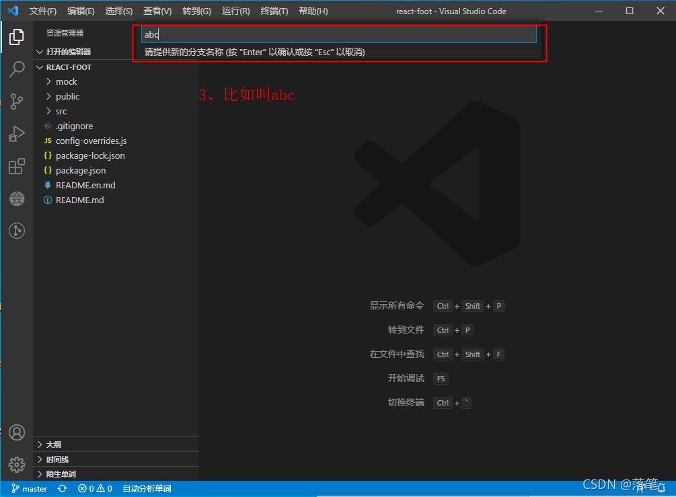Click the braces icon of package.json
Viewport: 676px width, 497px height.
coord(48,170)
